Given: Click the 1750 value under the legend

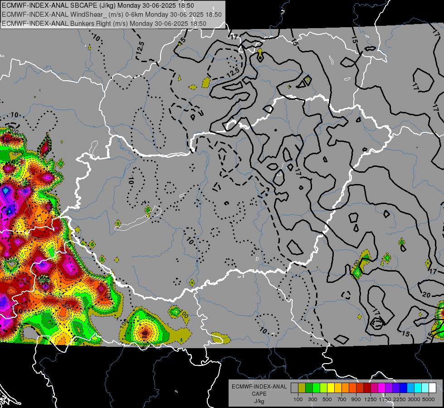Looking at the screenshot, I should pos(385,399).
